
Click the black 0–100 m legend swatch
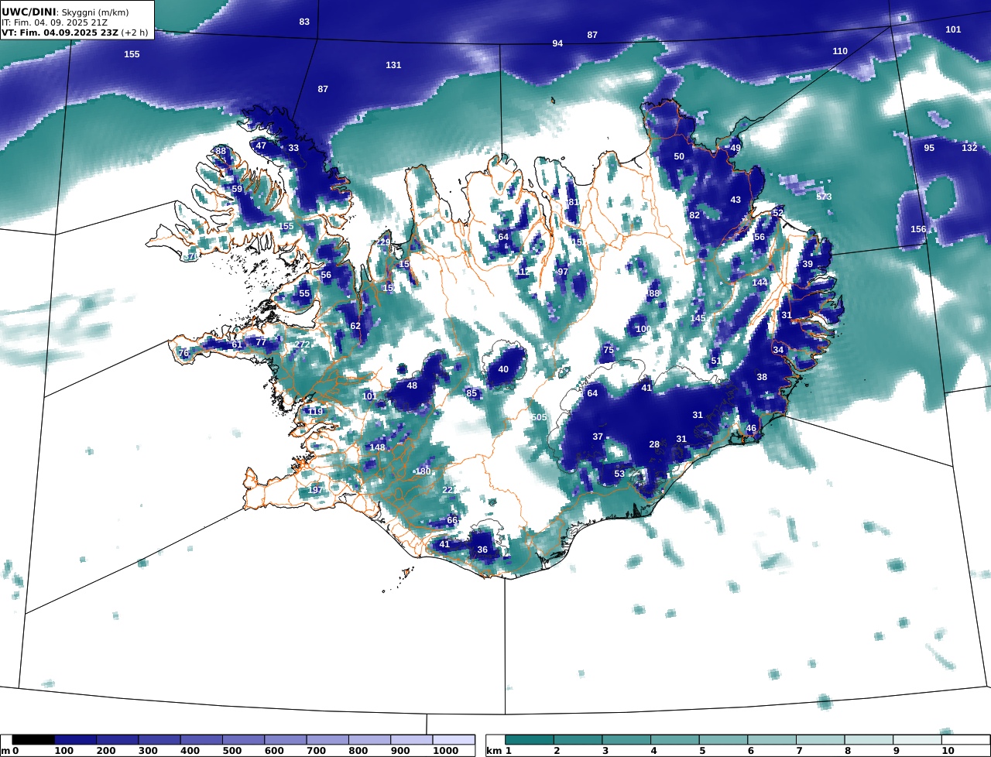point(33,740)
